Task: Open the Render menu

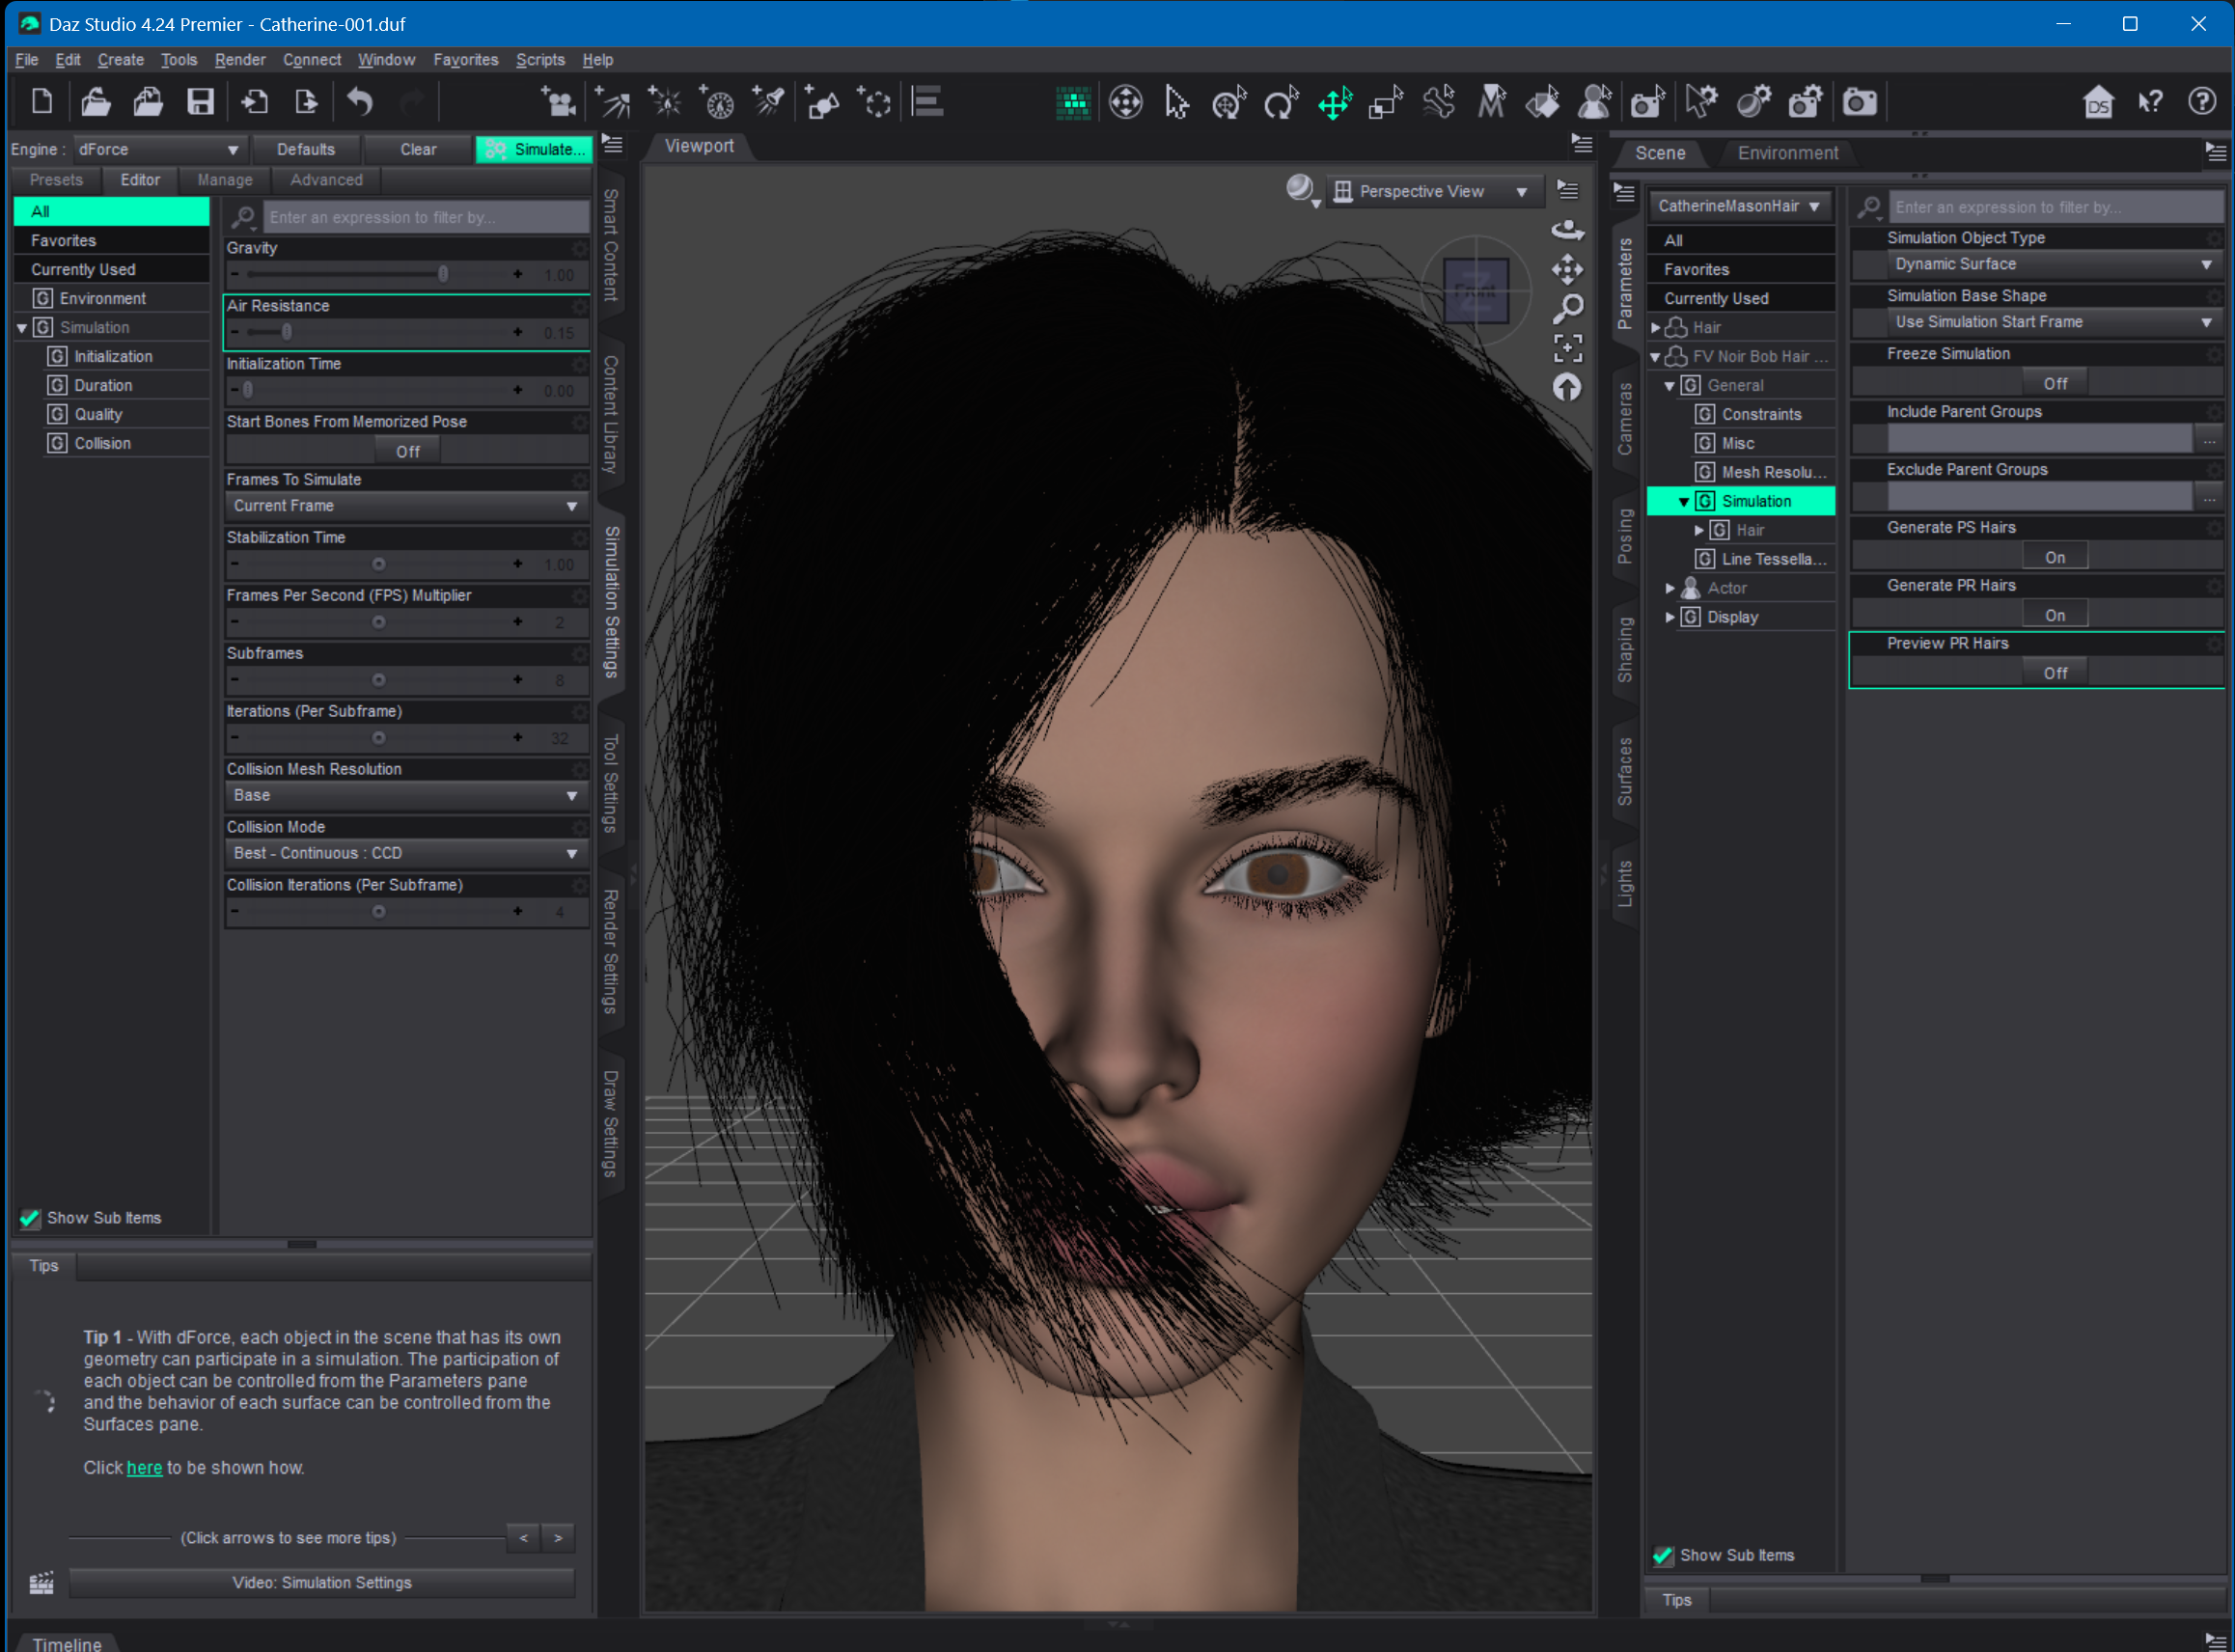Action: (240, 60)
